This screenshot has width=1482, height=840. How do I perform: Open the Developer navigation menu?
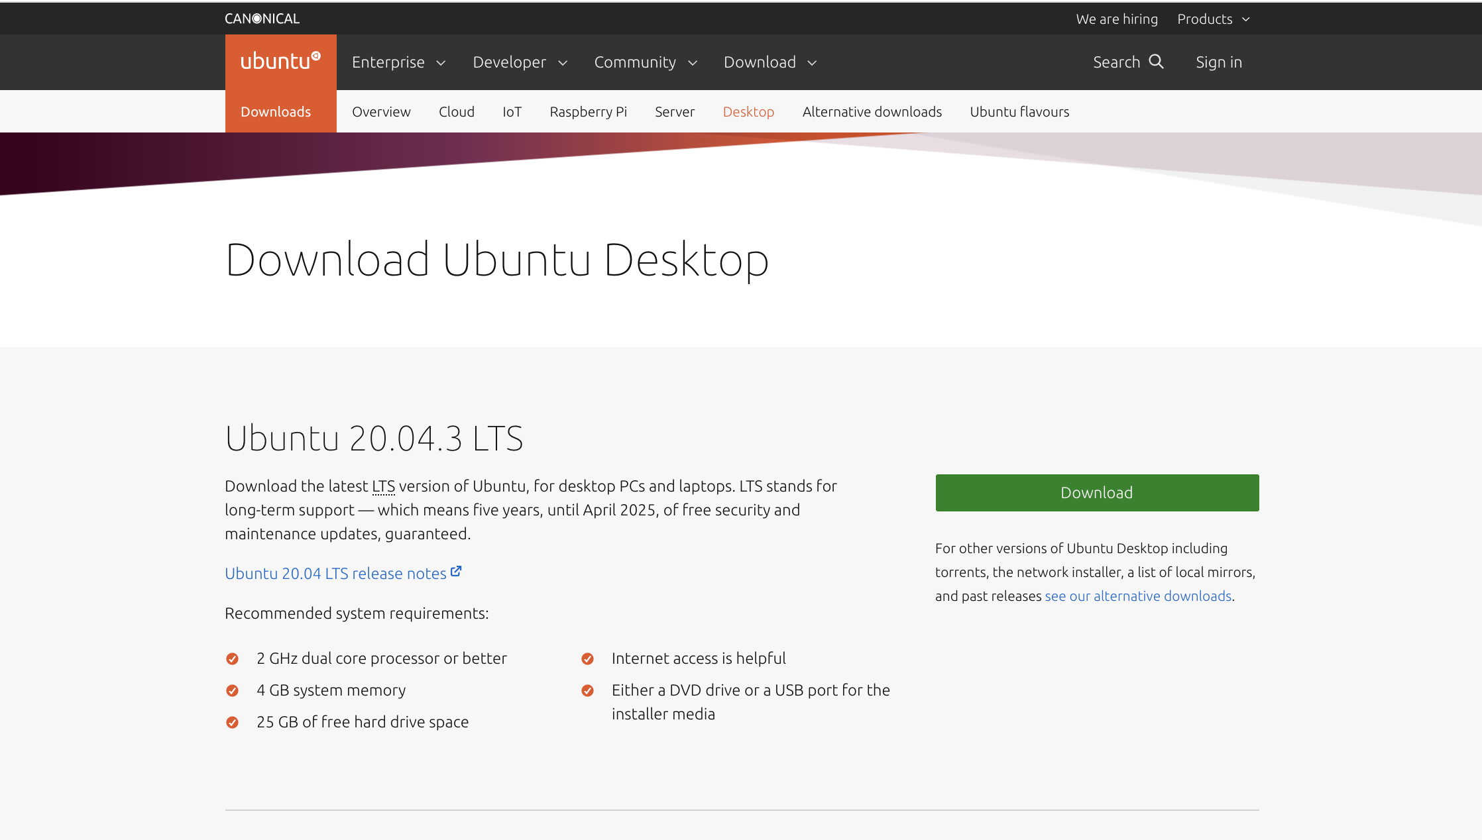(x=520, y=62)
